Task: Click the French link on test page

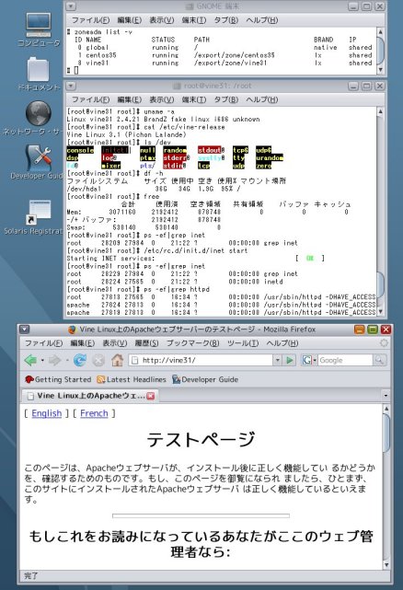Action: (94, 413)
